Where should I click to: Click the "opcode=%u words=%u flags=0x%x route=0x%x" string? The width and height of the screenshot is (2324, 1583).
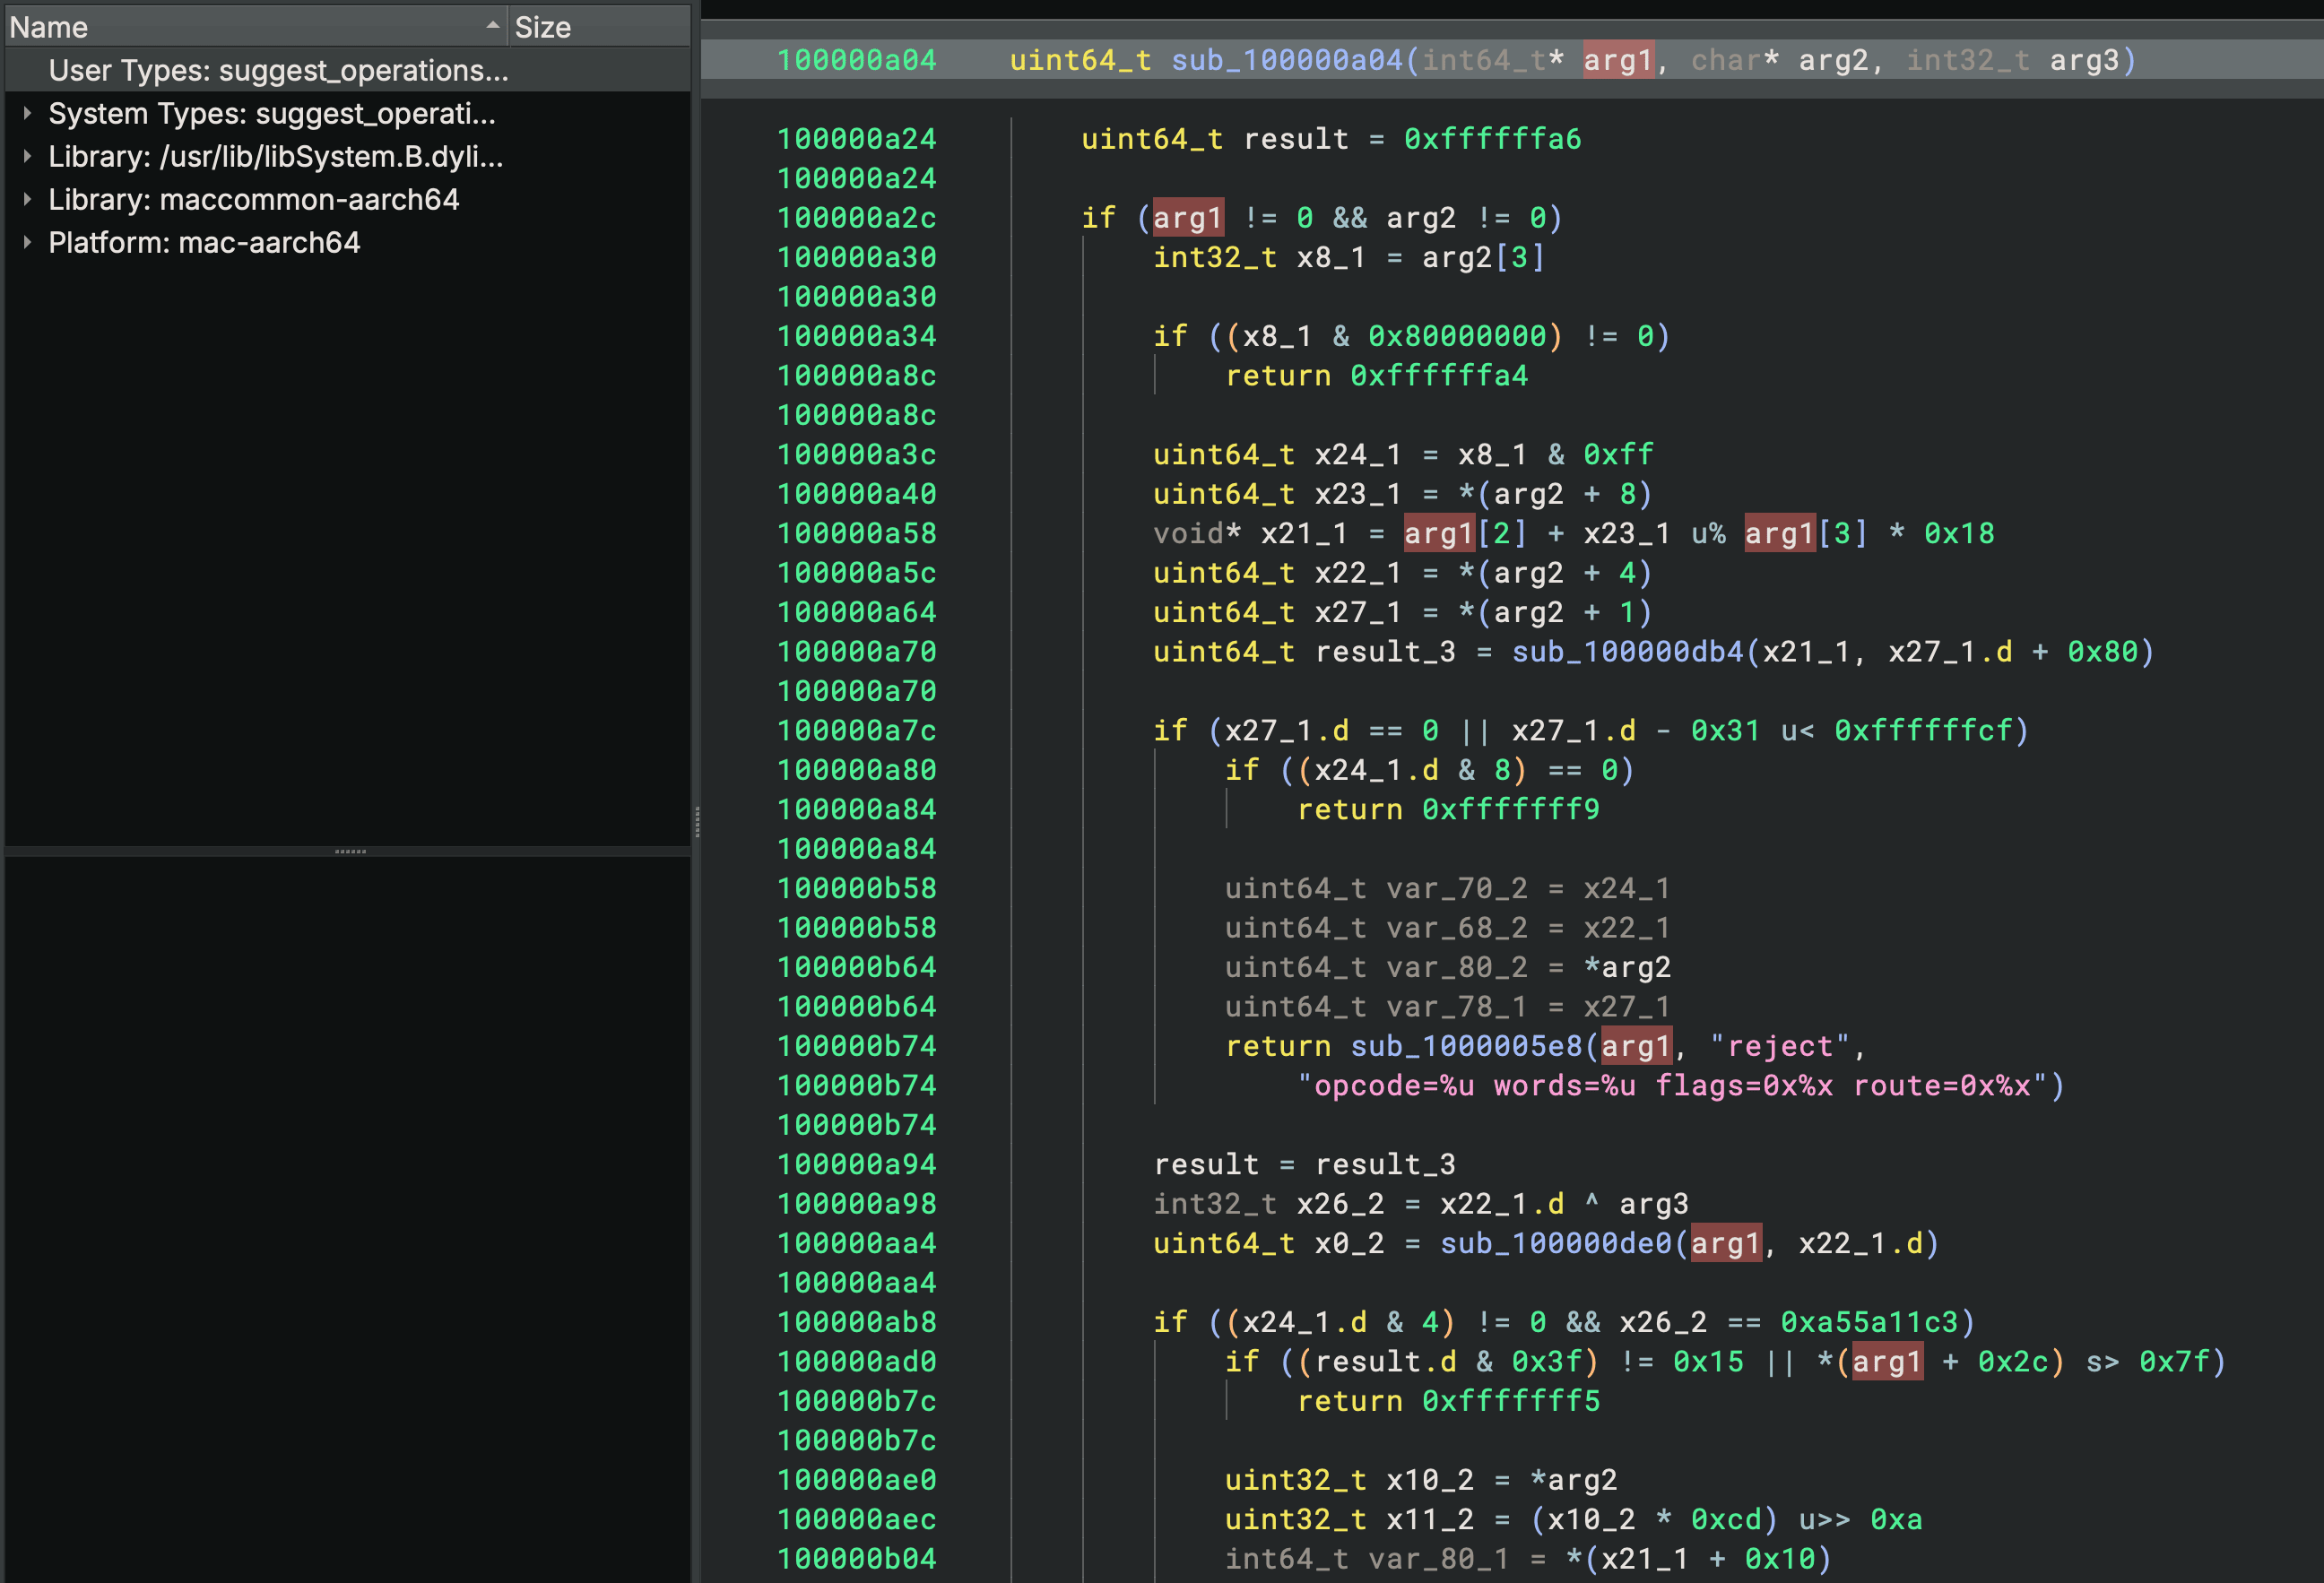(1673, 1086)
